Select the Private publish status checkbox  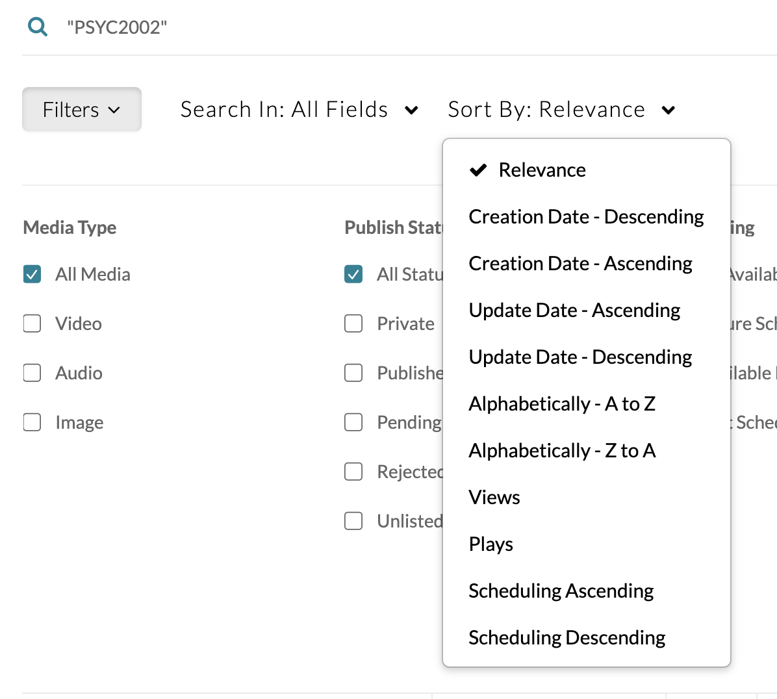(x=353, y=324)
